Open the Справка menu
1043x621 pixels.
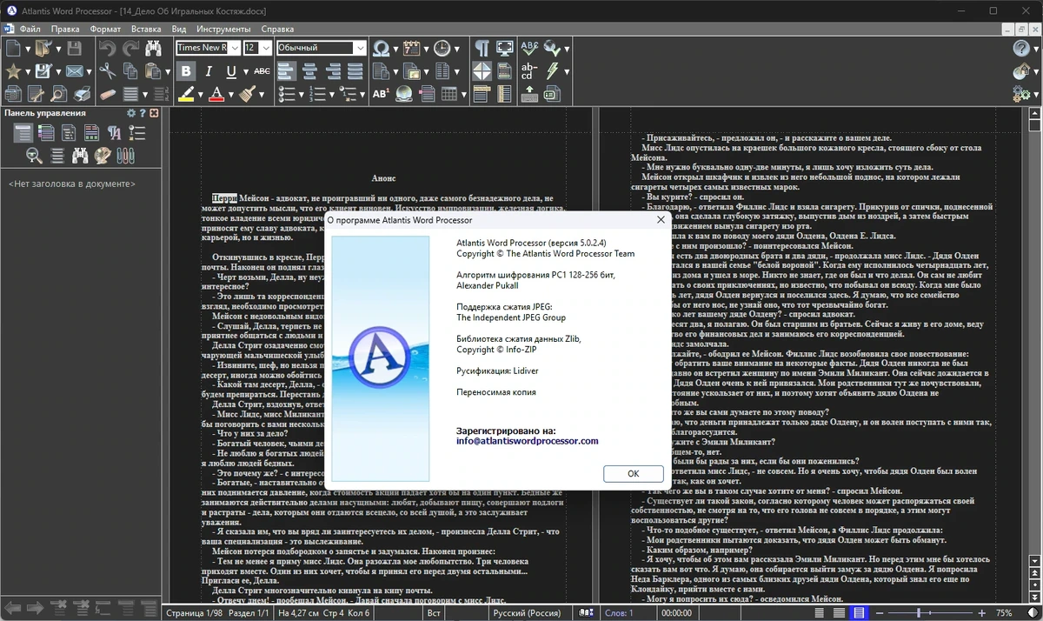(277, 29)
